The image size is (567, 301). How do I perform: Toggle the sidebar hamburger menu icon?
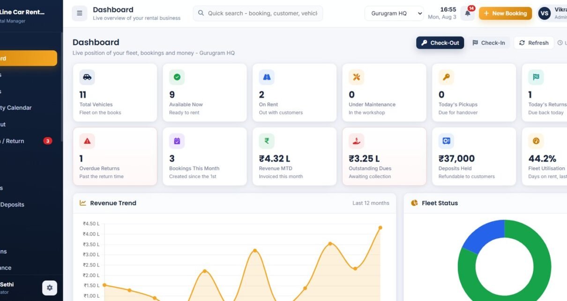[79, 13]
